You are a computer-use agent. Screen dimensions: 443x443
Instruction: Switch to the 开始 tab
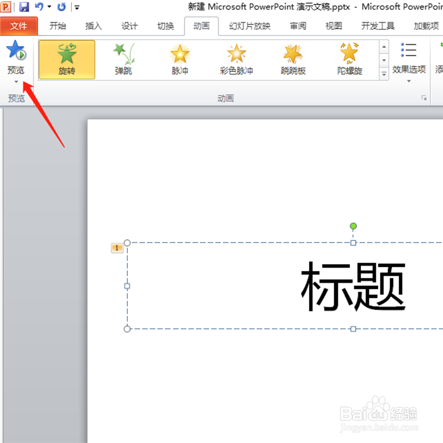(x=58, y=26)
